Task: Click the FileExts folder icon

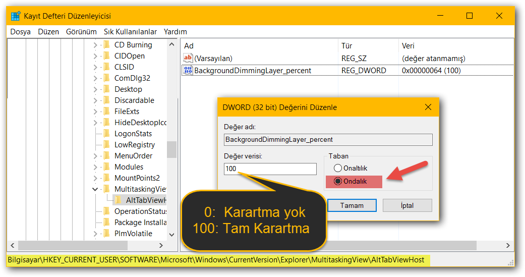Action: click(x=107, y=111)
